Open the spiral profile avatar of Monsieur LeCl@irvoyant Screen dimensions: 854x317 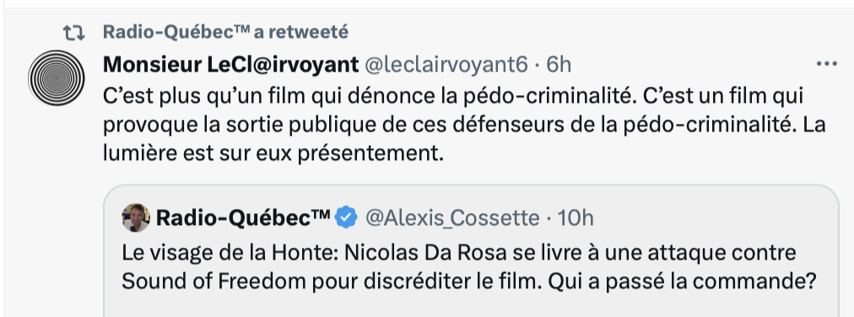point(56,78)
